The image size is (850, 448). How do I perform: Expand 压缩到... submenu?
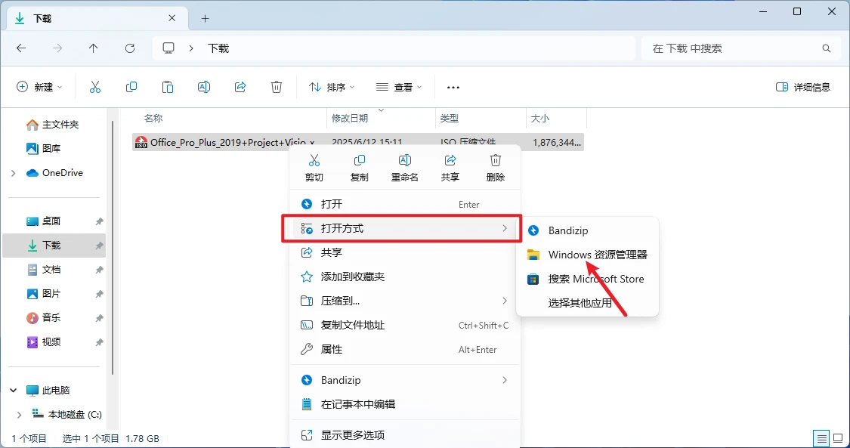coord(505,301)
